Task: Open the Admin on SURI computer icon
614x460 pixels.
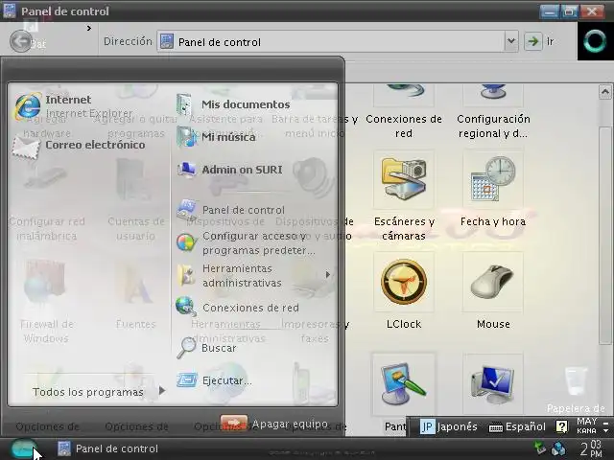Action: coord(187,170)
